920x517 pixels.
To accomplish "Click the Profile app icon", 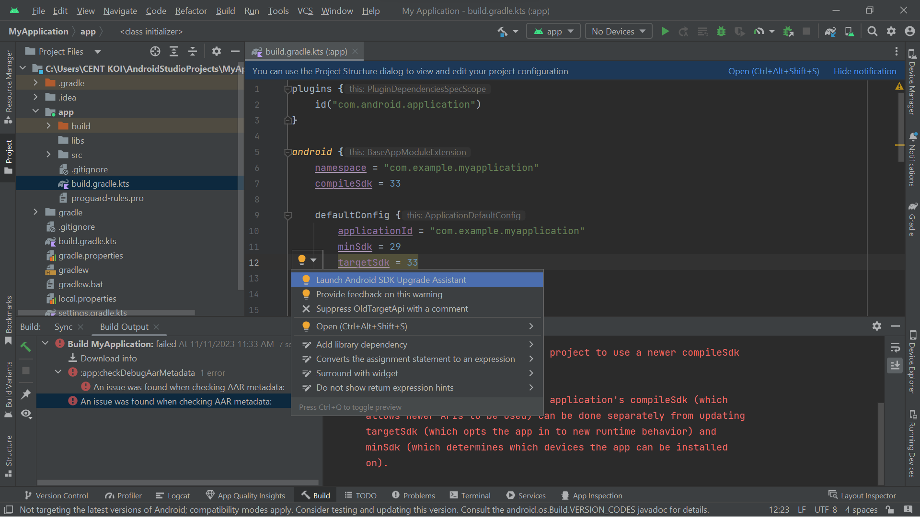I will coord(759,32).
